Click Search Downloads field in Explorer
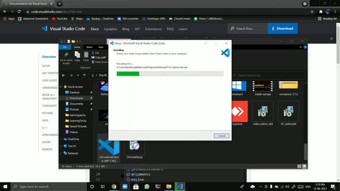This screenshot has width=340, height=191. (269, 75)
